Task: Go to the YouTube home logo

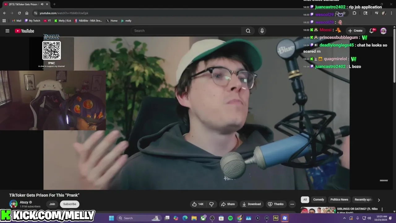Action: (24, 31)
